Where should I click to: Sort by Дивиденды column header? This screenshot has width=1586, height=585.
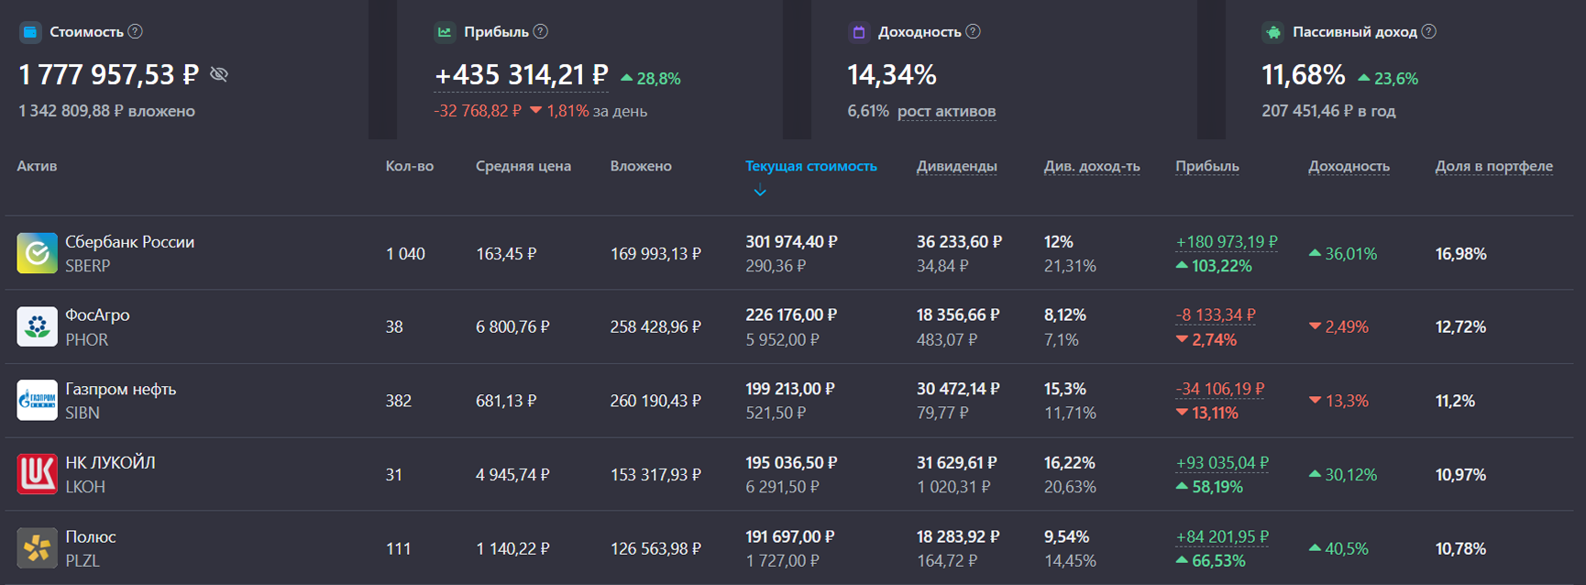tap(957, 166)
